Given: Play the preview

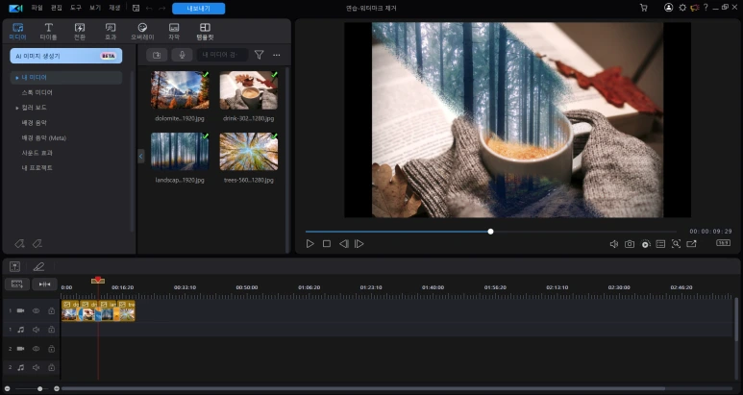Looking at the screenshot, I should coord(310,244).
